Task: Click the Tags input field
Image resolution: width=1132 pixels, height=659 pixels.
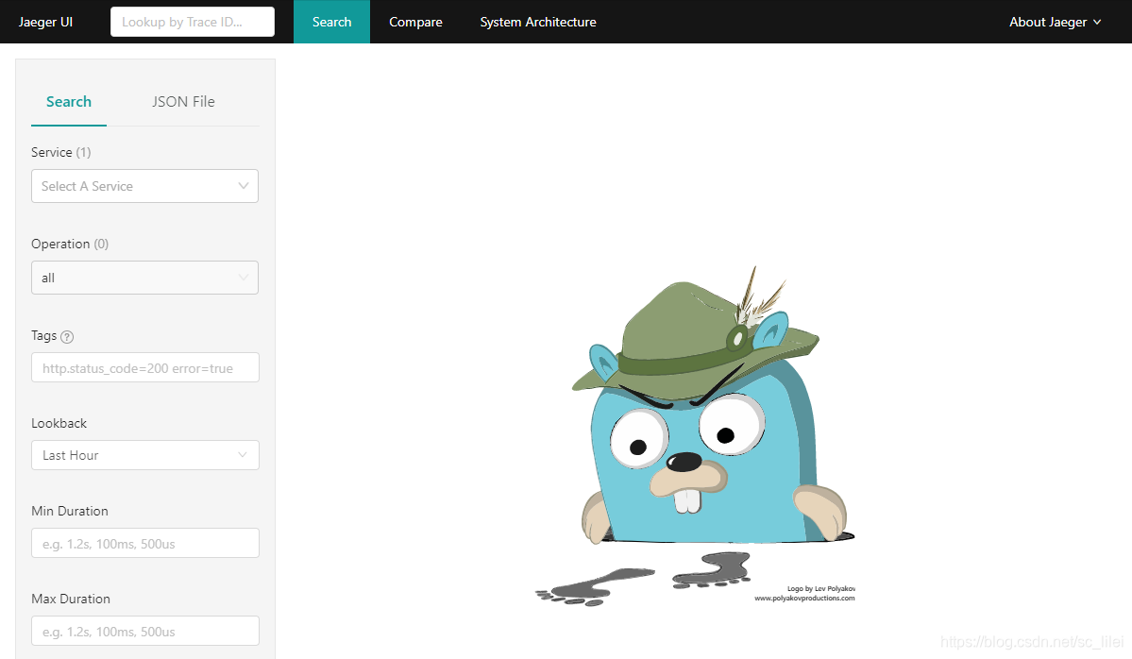Action: pos(145,367)
